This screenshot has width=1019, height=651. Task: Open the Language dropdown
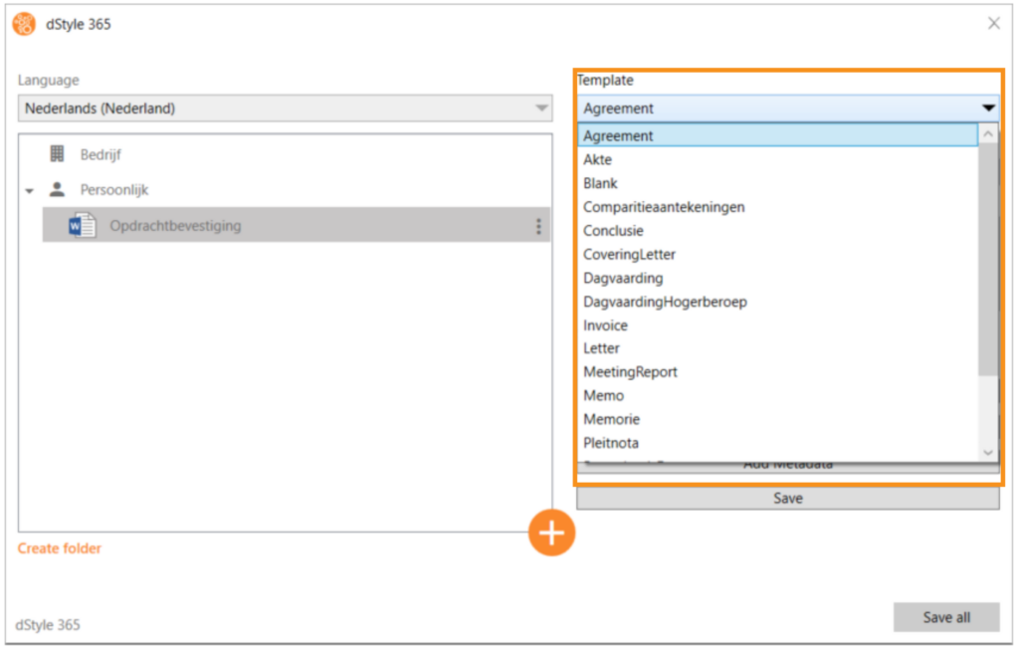tap(286, 108)
